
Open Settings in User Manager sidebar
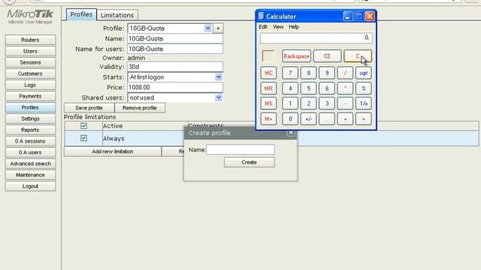(x=30, y=118)
